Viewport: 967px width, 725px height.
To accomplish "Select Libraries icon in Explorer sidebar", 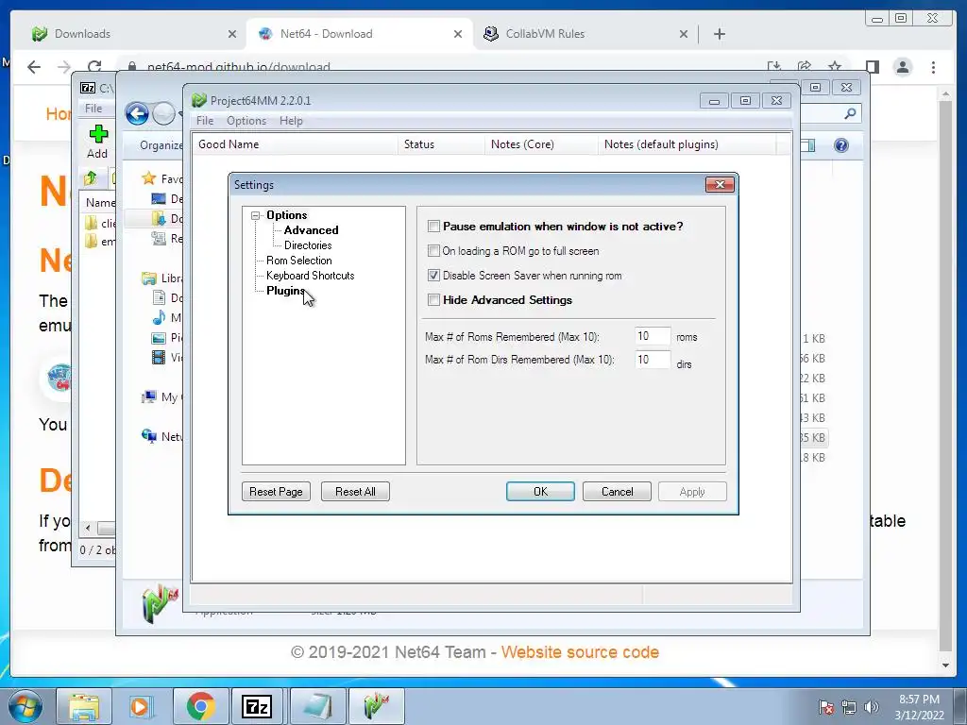I will [148, 278].
